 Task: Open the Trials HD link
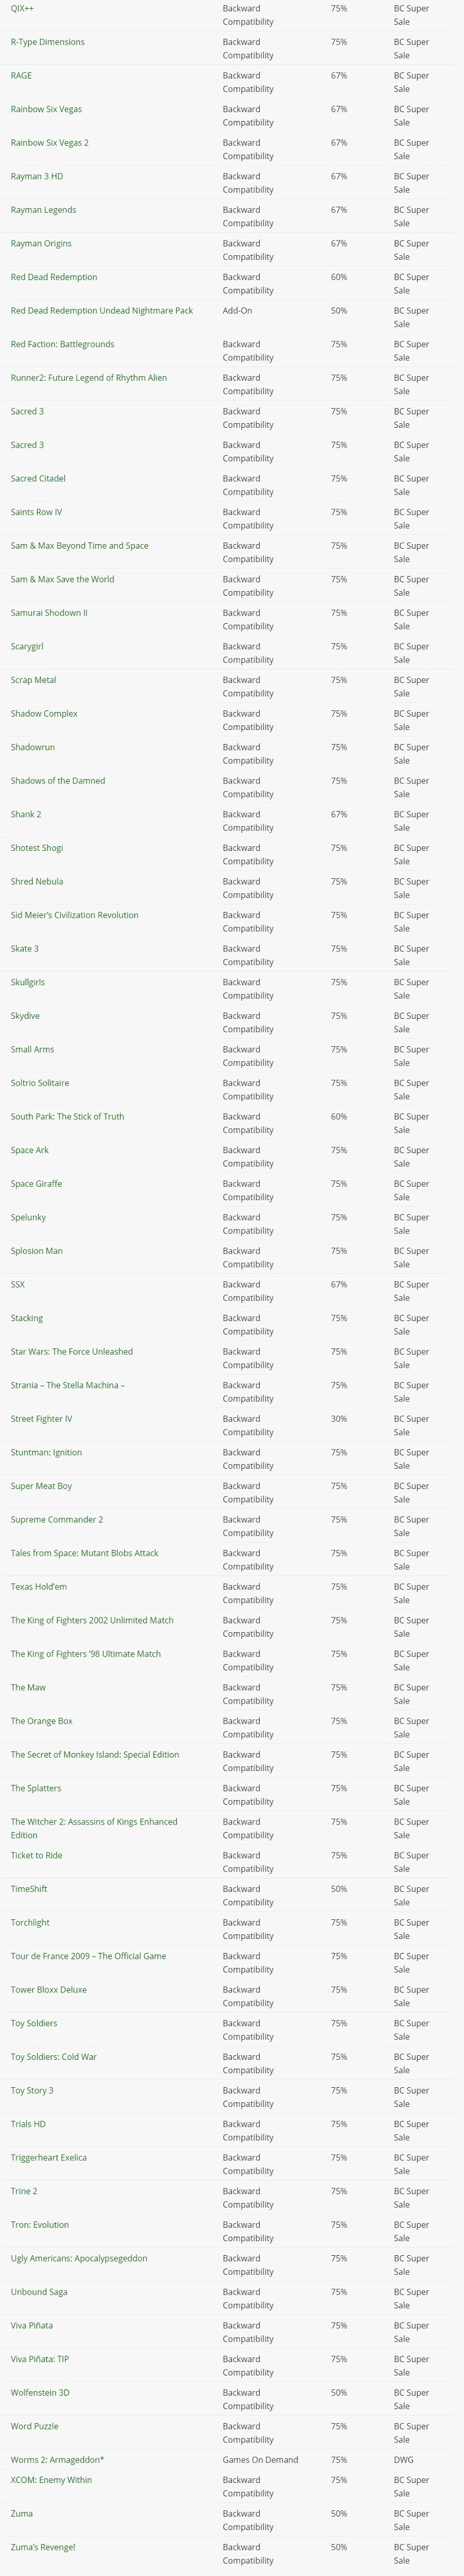point(28,2124)
